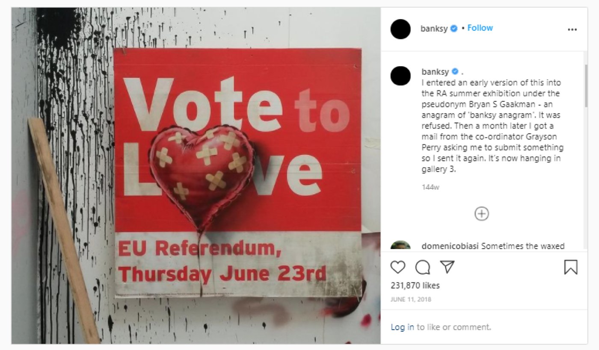Click the comments panel scrollbar thumb
599x350 pixels.
586,85
